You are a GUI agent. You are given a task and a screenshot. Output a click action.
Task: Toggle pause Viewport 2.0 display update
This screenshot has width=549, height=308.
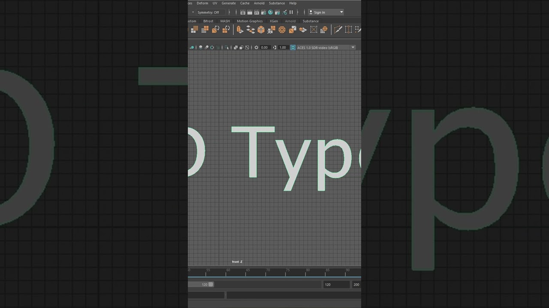[x=291, y=12]
